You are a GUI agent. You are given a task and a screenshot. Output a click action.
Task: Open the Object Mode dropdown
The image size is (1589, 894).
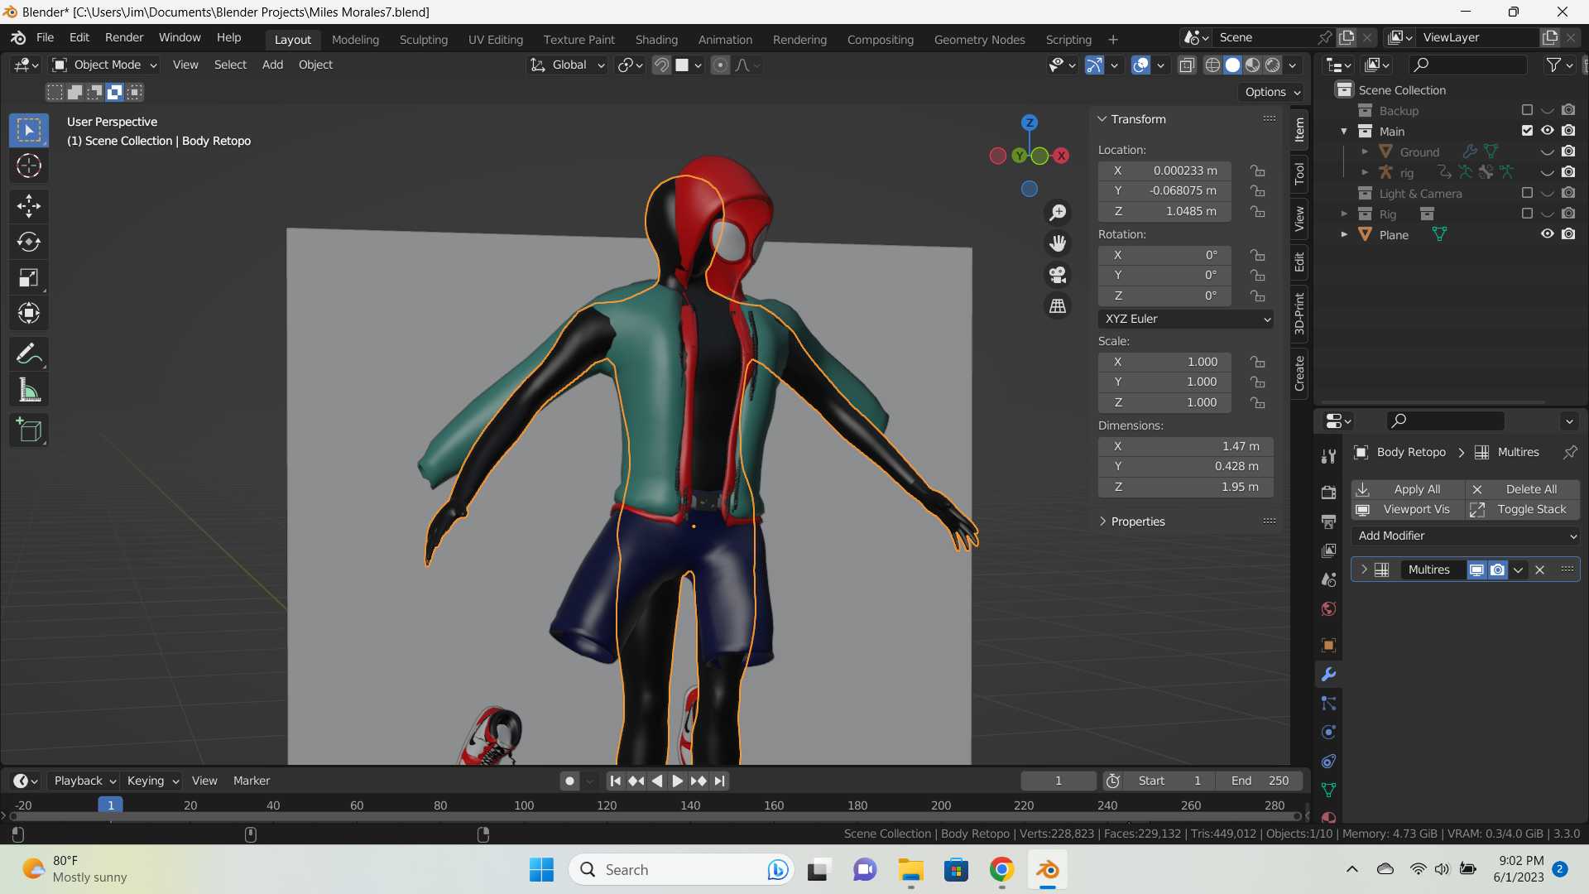click(104, 65)
